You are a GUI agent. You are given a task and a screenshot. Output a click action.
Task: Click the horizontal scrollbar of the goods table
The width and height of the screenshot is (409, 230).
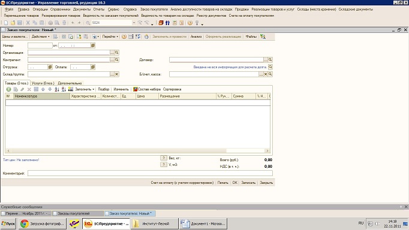(x=138, y=151)
